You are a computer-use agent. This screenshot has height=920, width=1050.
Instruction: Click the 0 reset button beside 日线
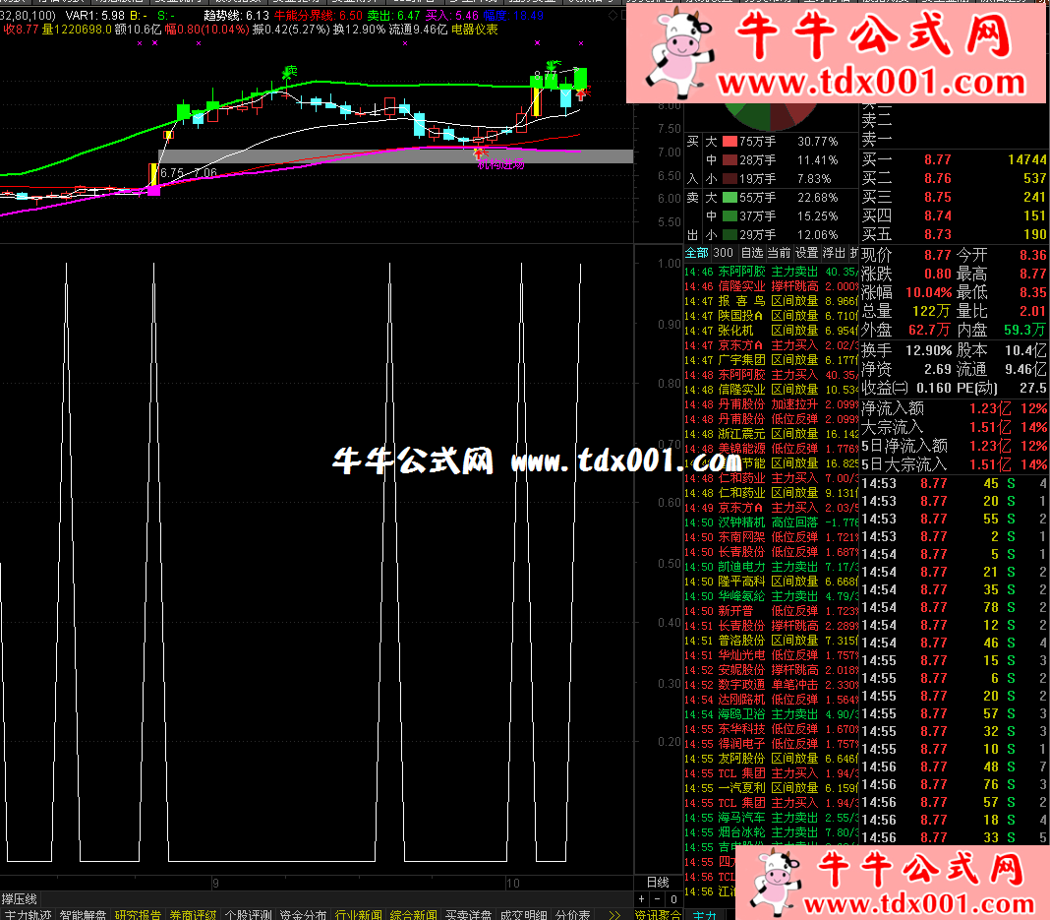[673, 899]
